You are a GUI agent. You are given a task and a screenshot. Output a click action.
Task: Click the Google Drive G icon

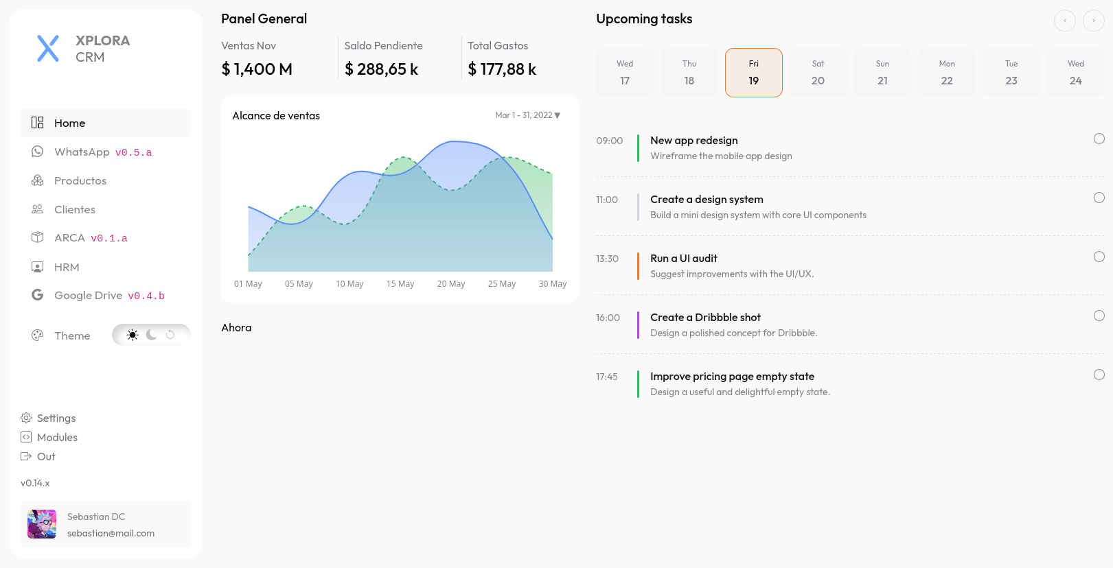point(37,295)
